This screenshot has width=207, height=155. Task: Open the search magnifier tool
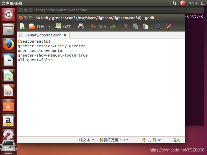coord(158,26)
